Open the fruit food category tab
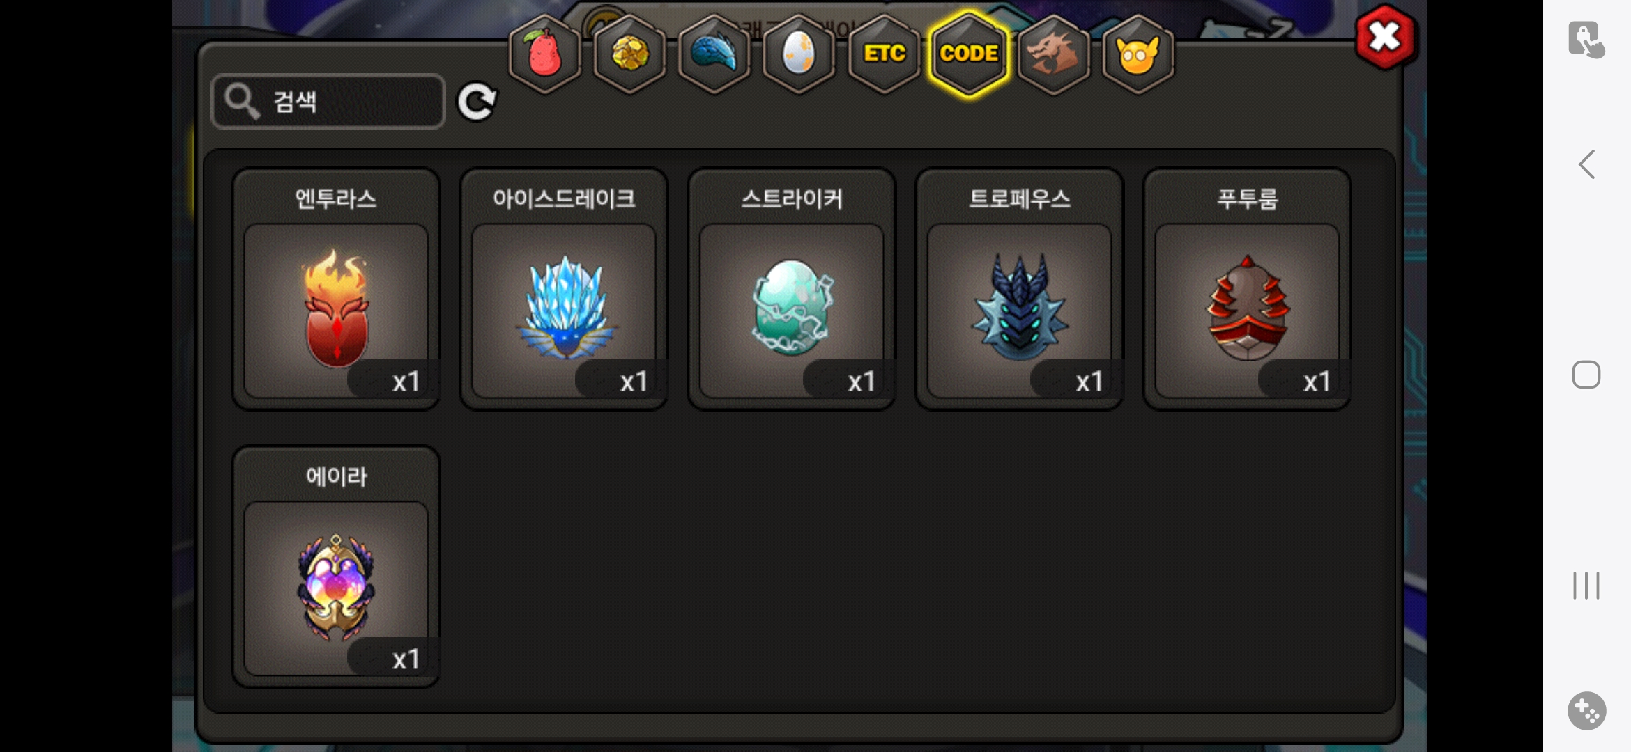Screen dimensions: 1631x752 pos(545,54)
